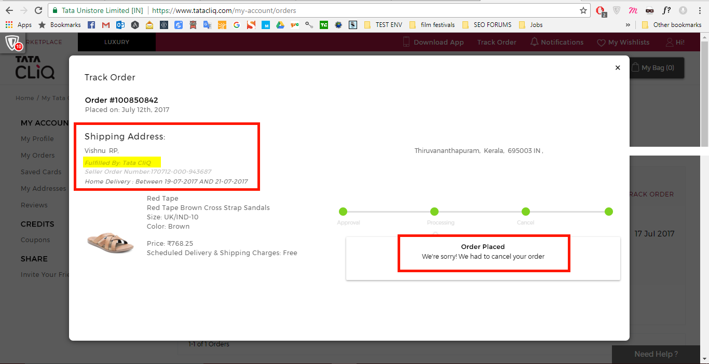Open the Gmail bookmark icon
Viewport: 709px width, 364px height.
coord(106,25)
